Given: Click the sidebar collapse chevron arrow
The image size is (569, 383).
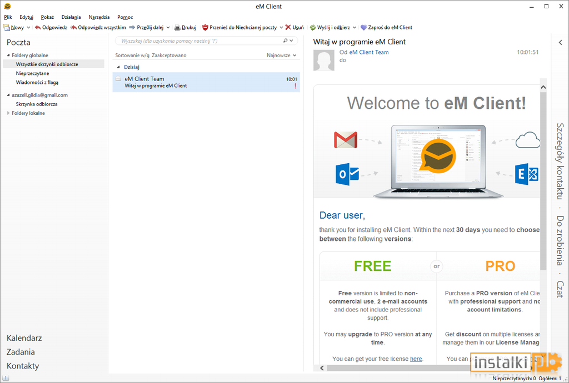Looking at the screenshot, I should click(560, 42).
